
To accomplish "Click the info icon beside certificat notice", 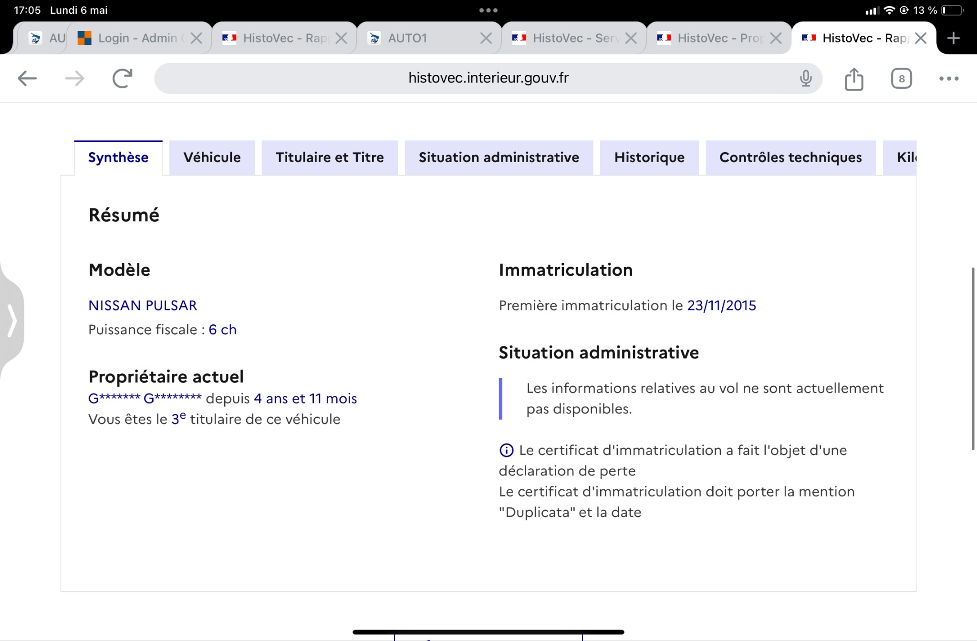I will 506,450.
